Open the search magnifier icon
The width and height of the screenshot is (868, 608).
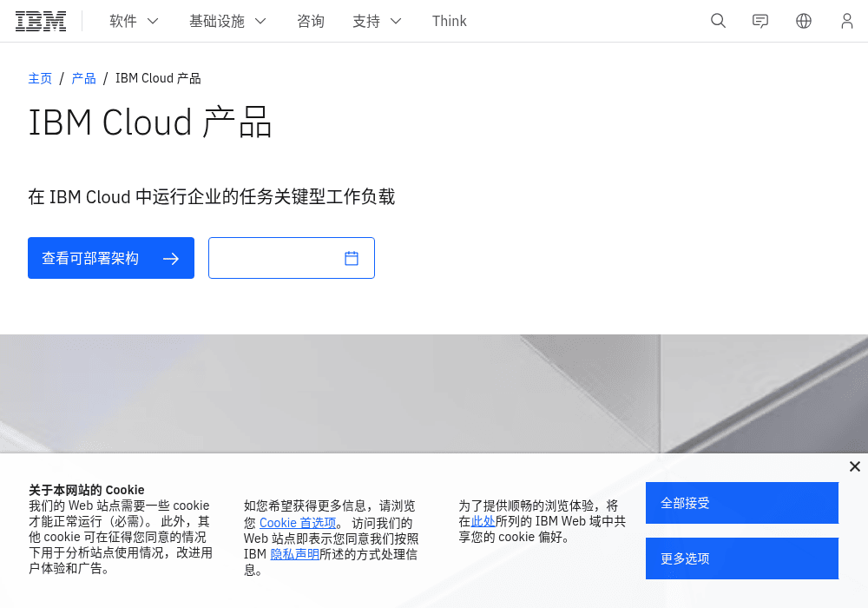[718, 21]
